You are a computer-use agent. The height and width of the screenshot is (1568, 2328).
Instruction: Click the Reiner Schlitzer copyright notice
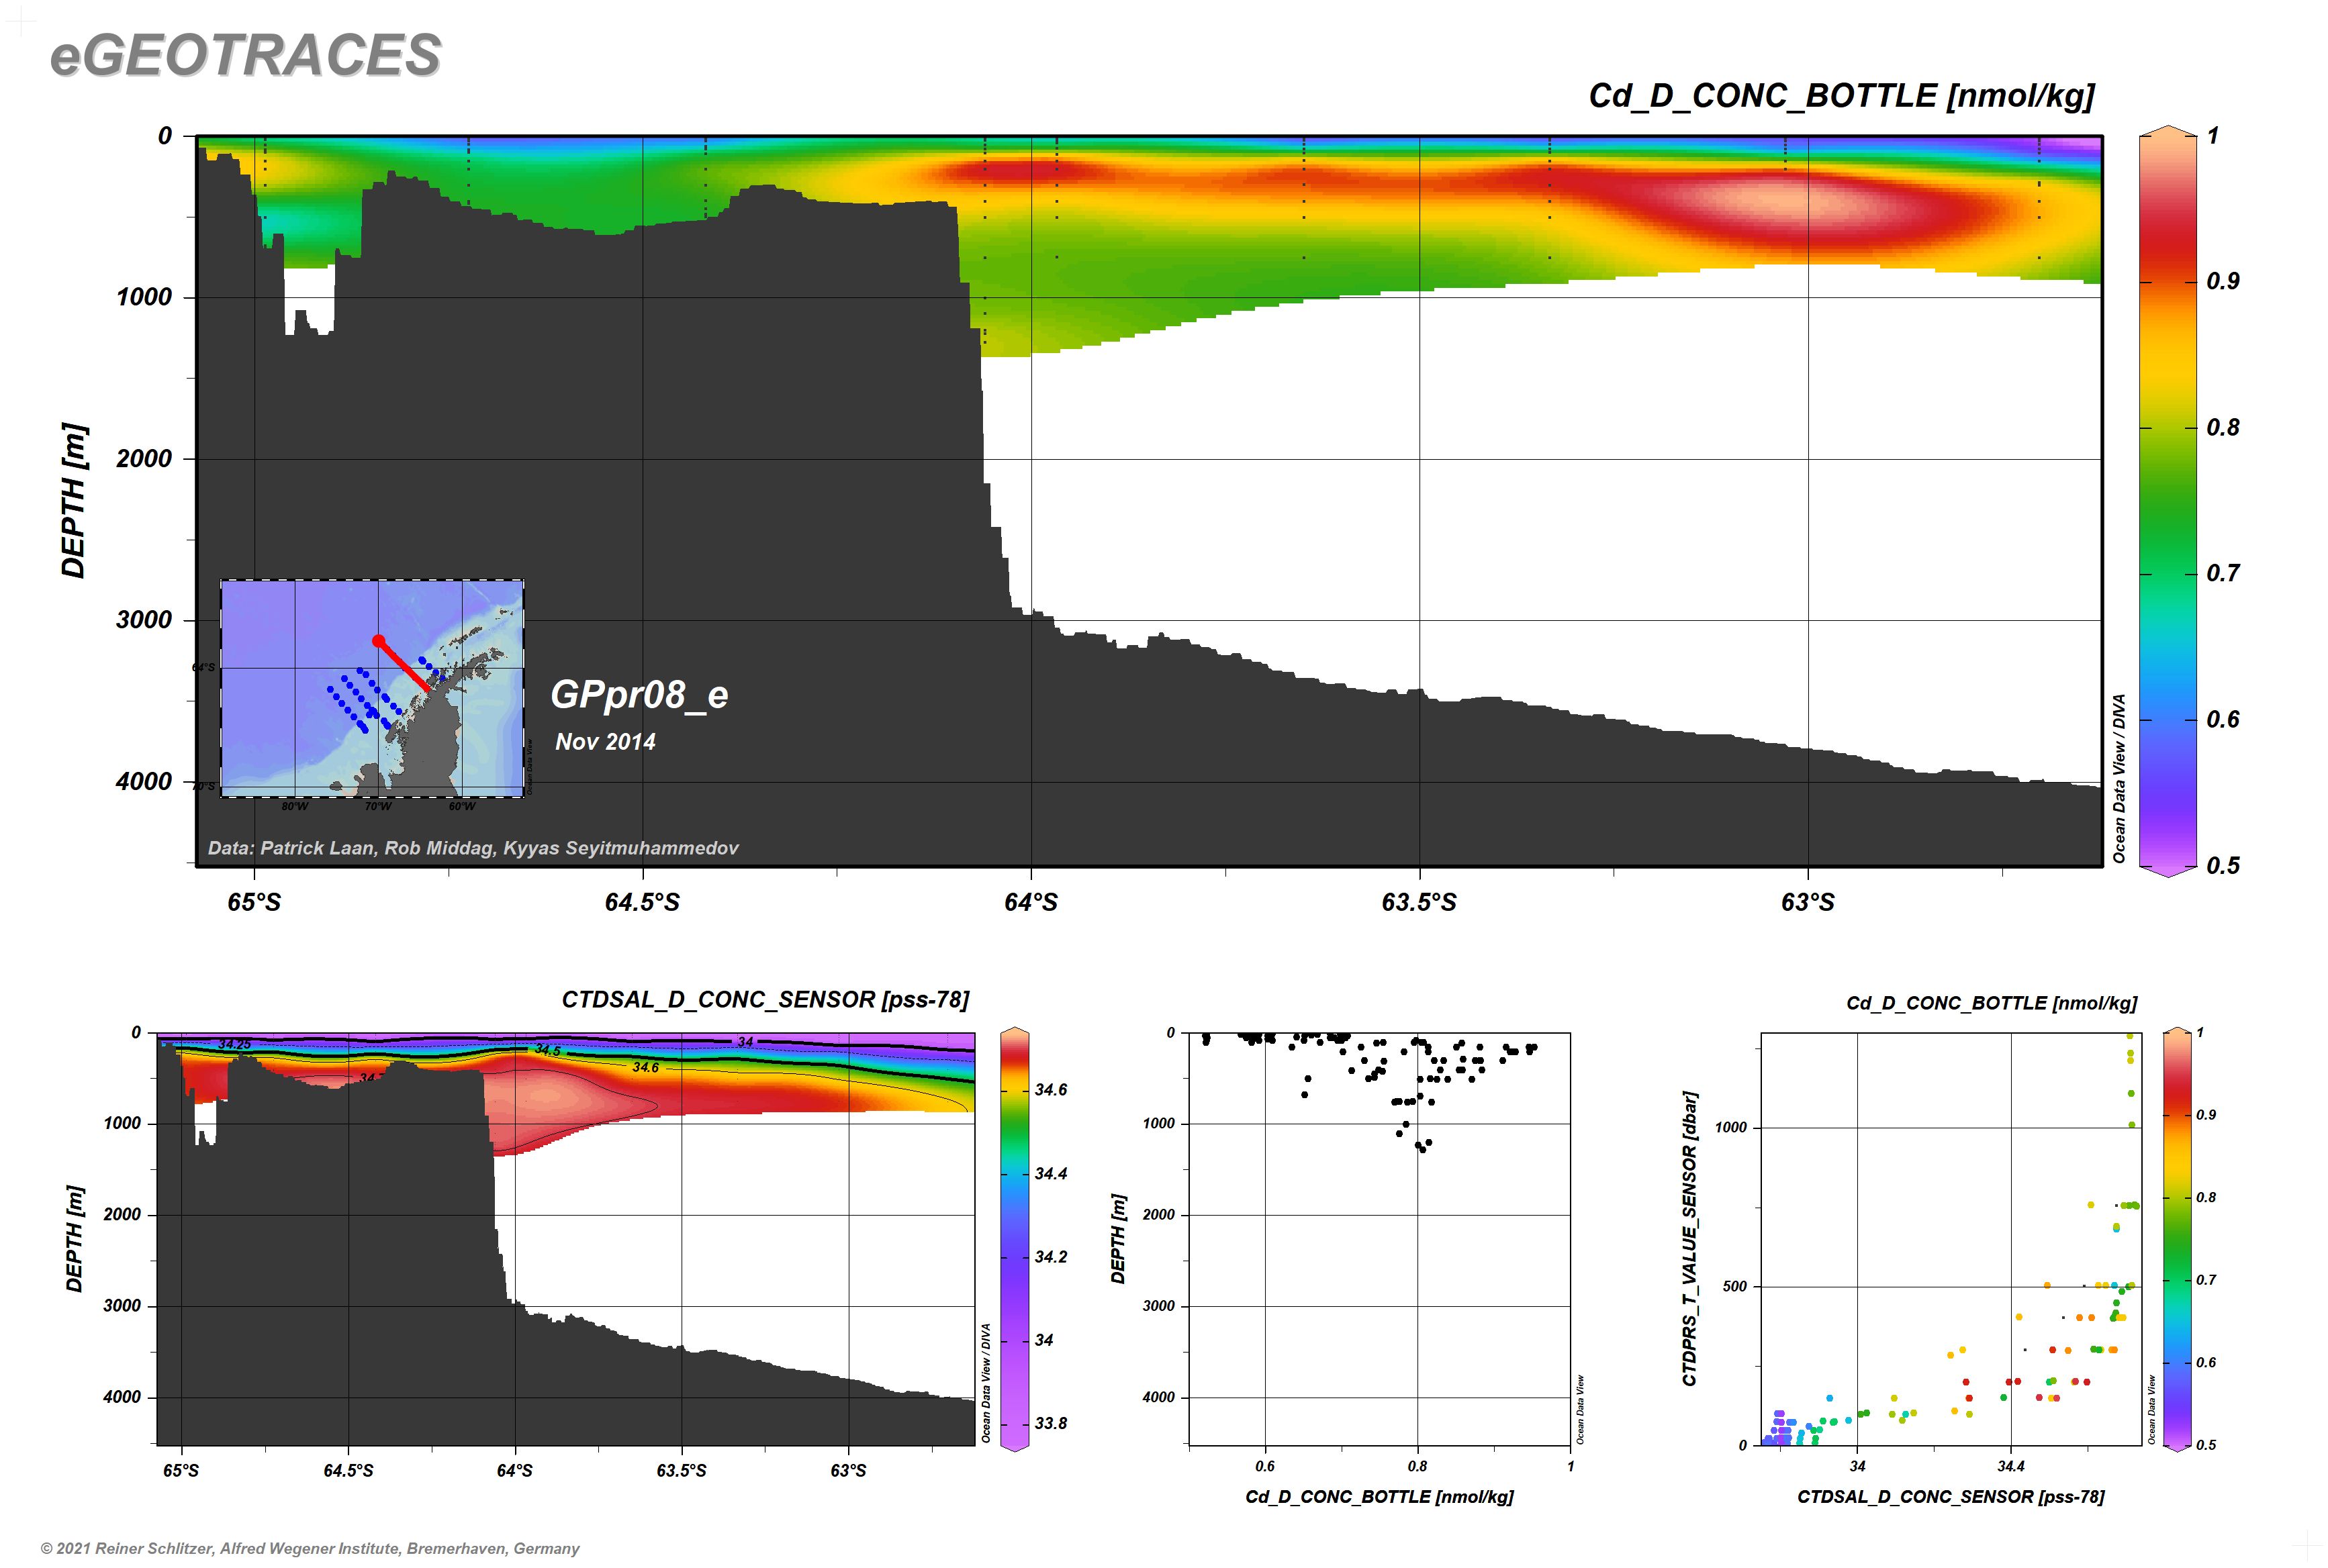(310, 1548)
